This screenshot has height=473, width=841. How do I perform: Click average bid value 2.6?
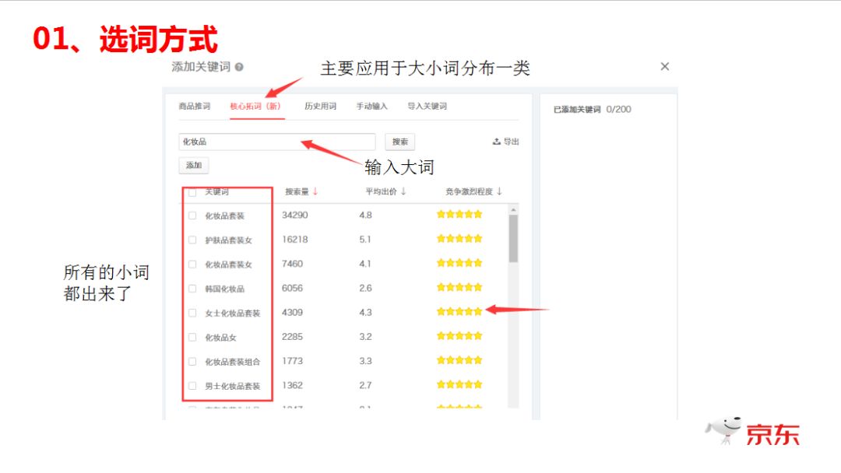(365, 288)
